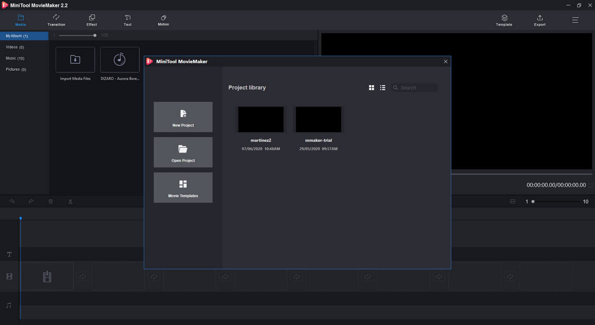Open the Template button in top toolbar
The width and height of the screenshot is (595, 325).
click(504, 20)
